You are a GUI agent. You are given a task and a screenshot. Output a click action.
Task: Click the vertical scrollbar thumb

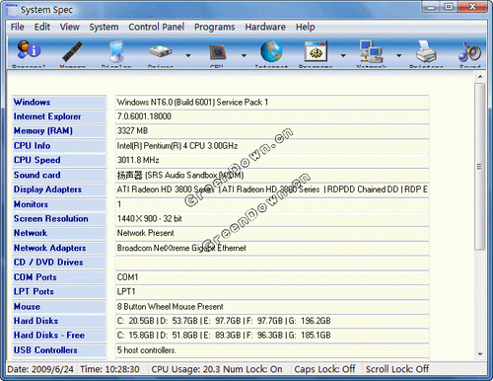[x=480, y=167]
